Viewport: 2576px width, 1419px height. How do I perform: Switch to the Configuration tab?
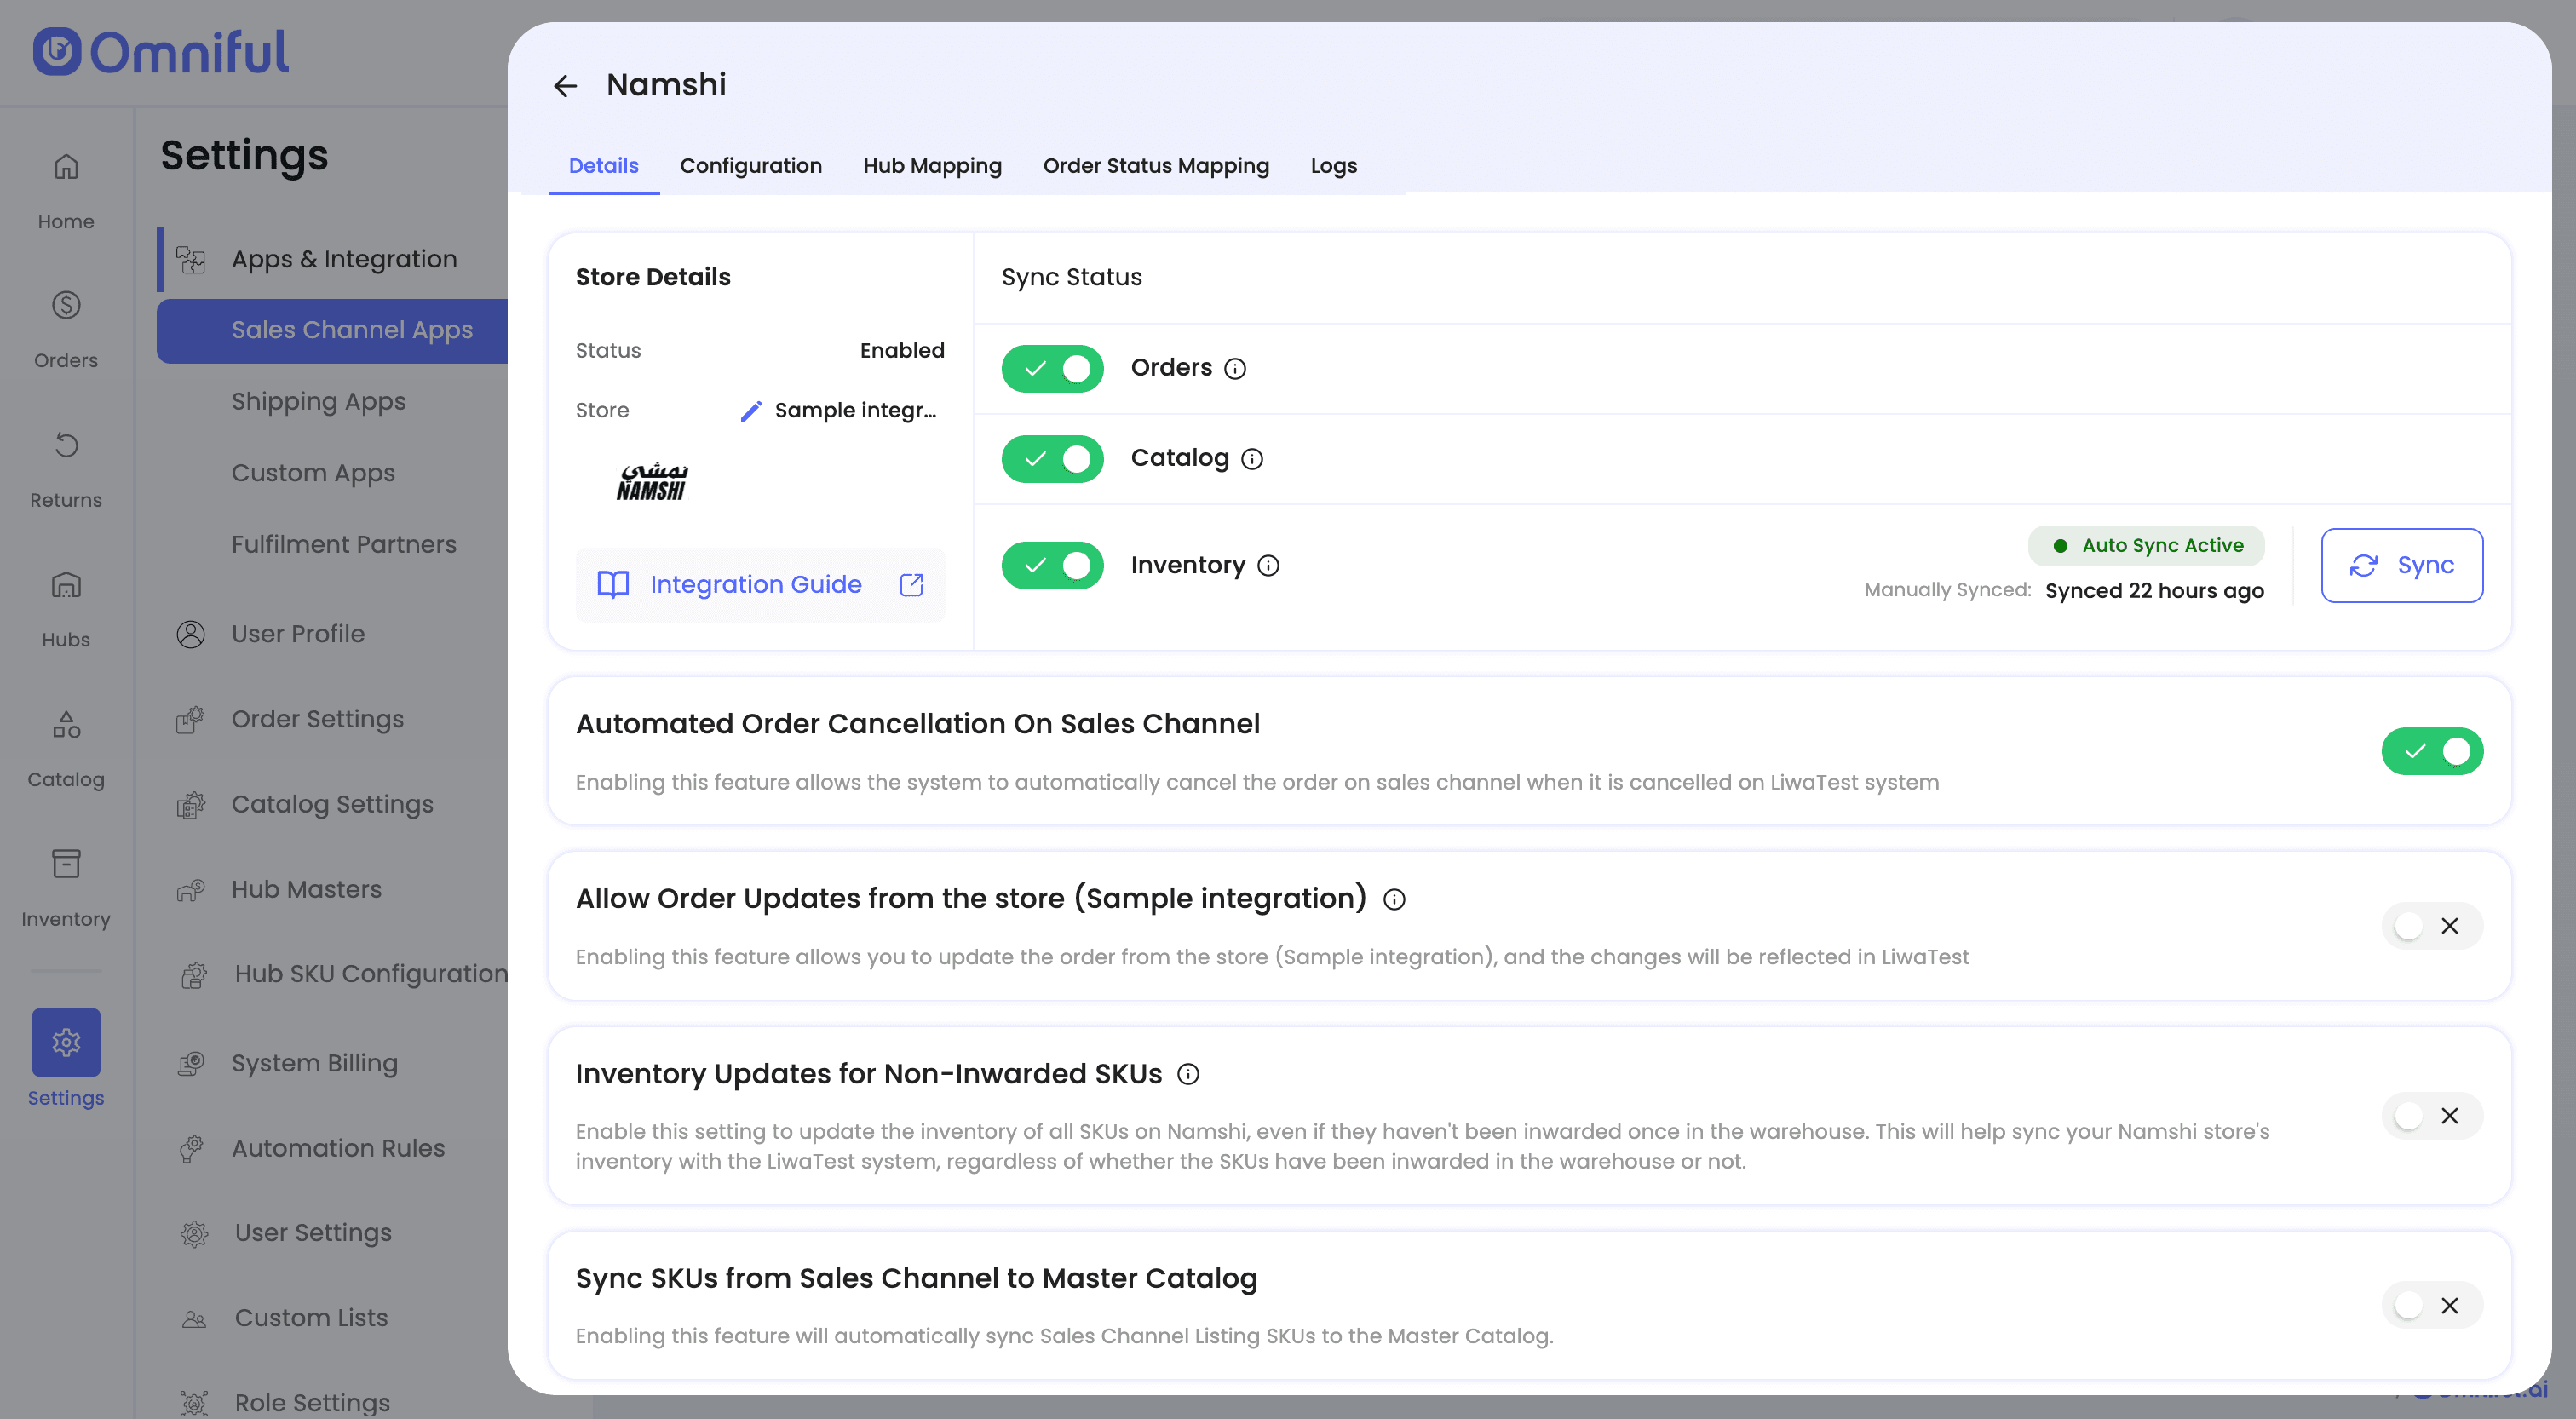click(x=751, y=166)
